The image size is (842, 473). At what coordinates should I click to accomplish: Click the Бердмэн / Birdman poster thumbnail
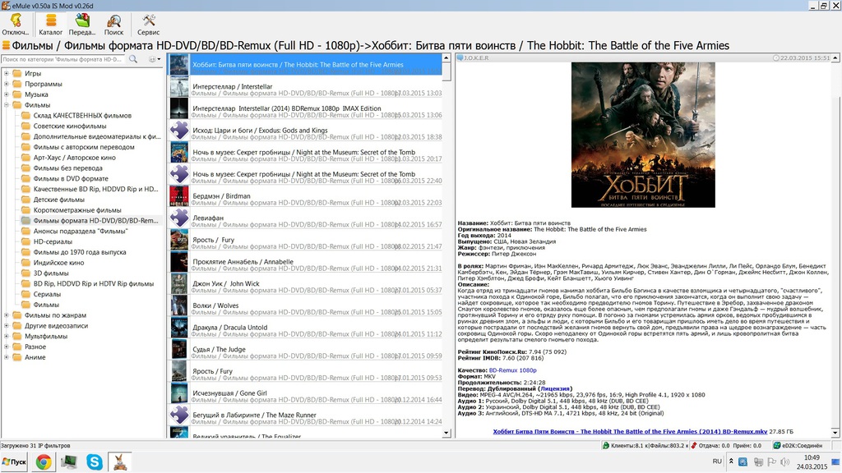pos(178,195)
